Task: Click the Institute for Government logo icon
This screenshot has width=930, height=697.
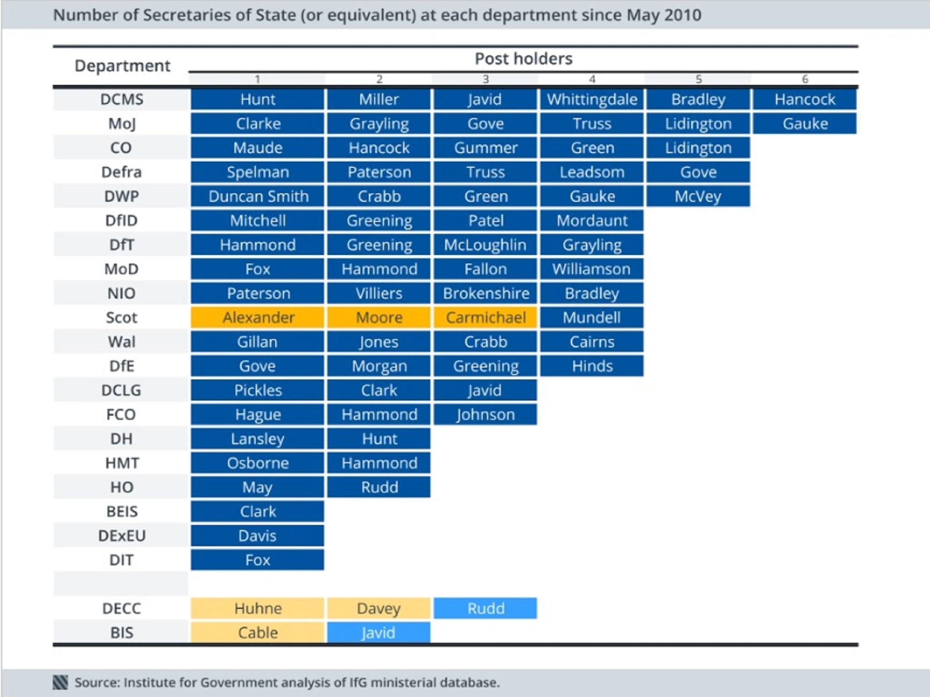Action: pyautogui.click(x=60, y=682)
